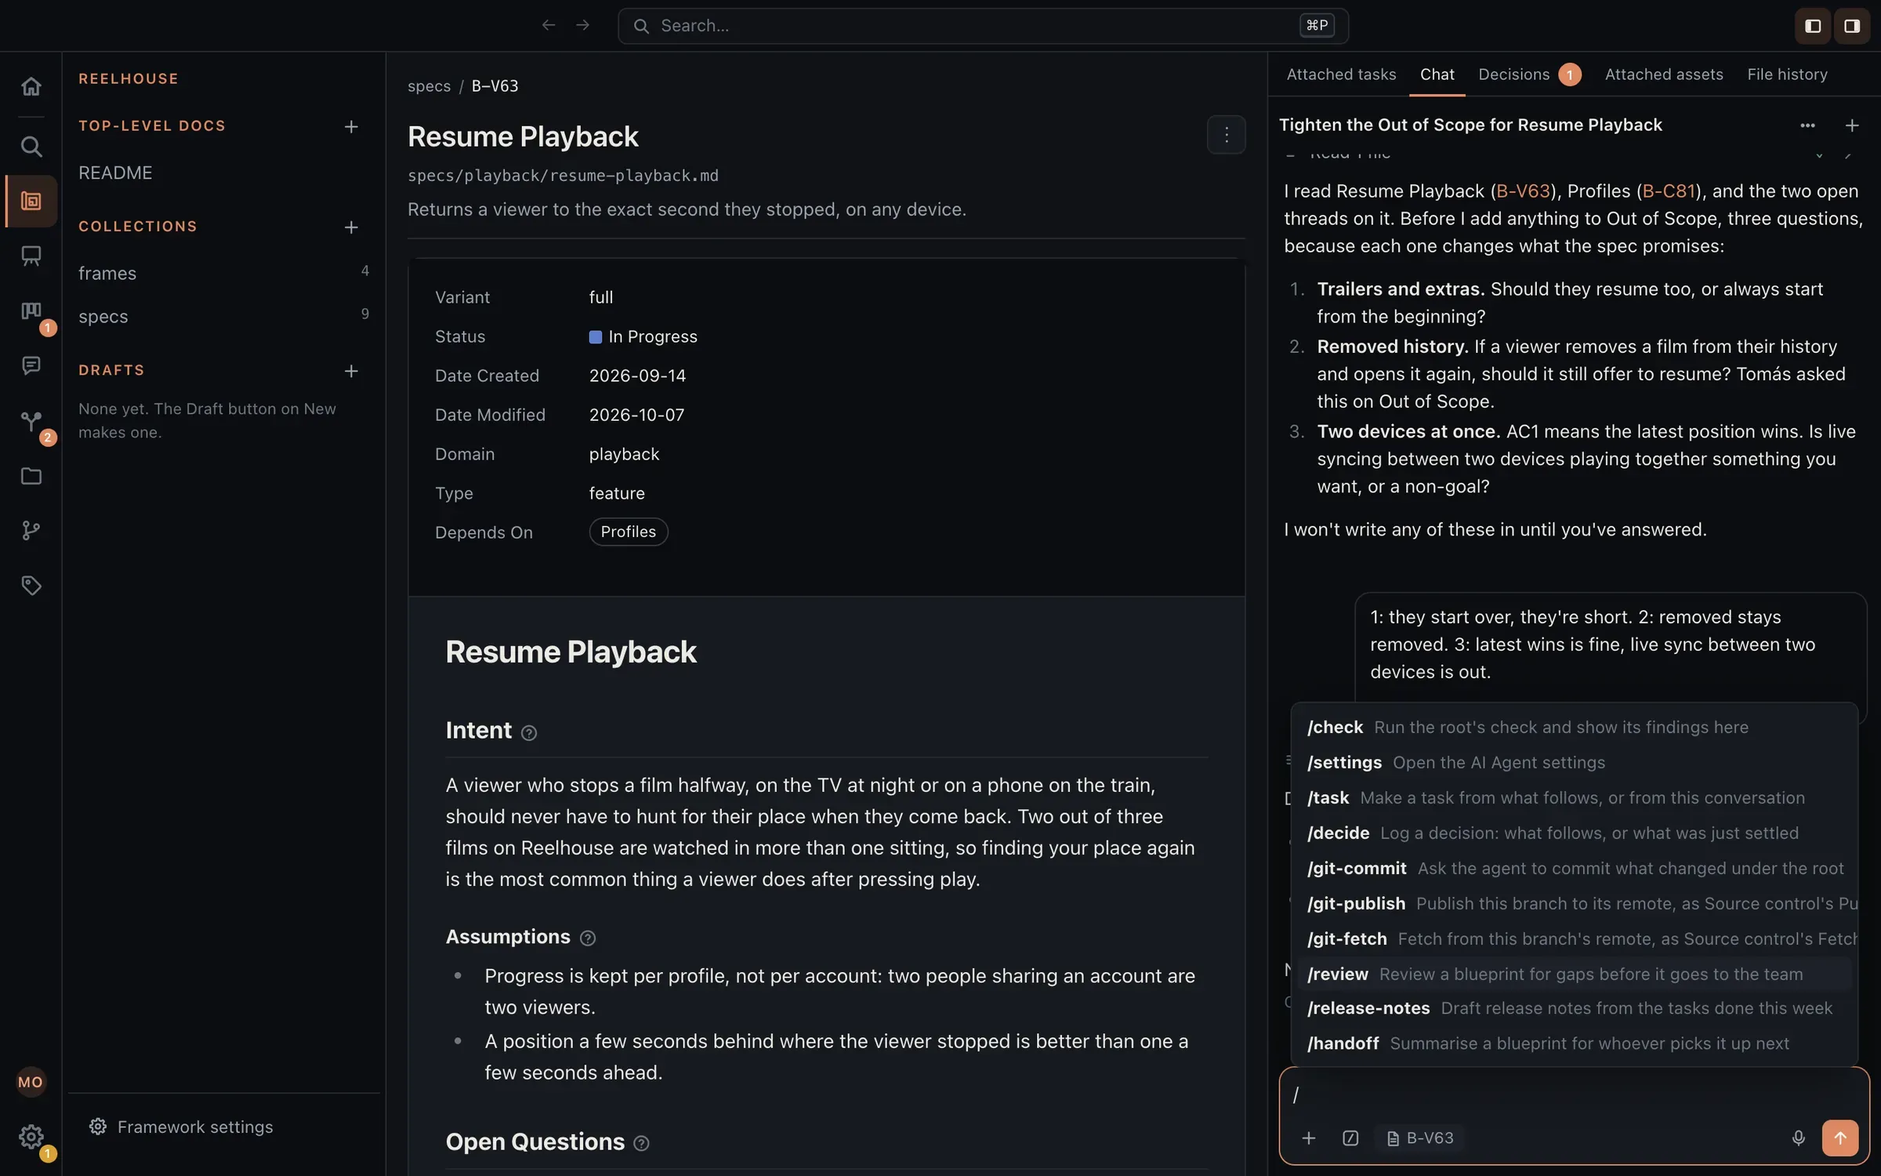Open the git branch icon in left rail
1881x1176 pixels.
(x=31, y=531)
